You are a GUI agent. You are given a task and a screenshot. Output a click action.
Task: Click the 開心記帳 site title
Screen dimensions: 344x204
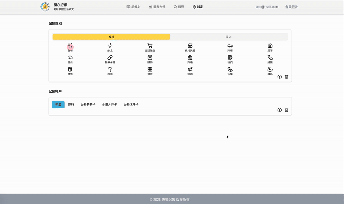point(60,5)
